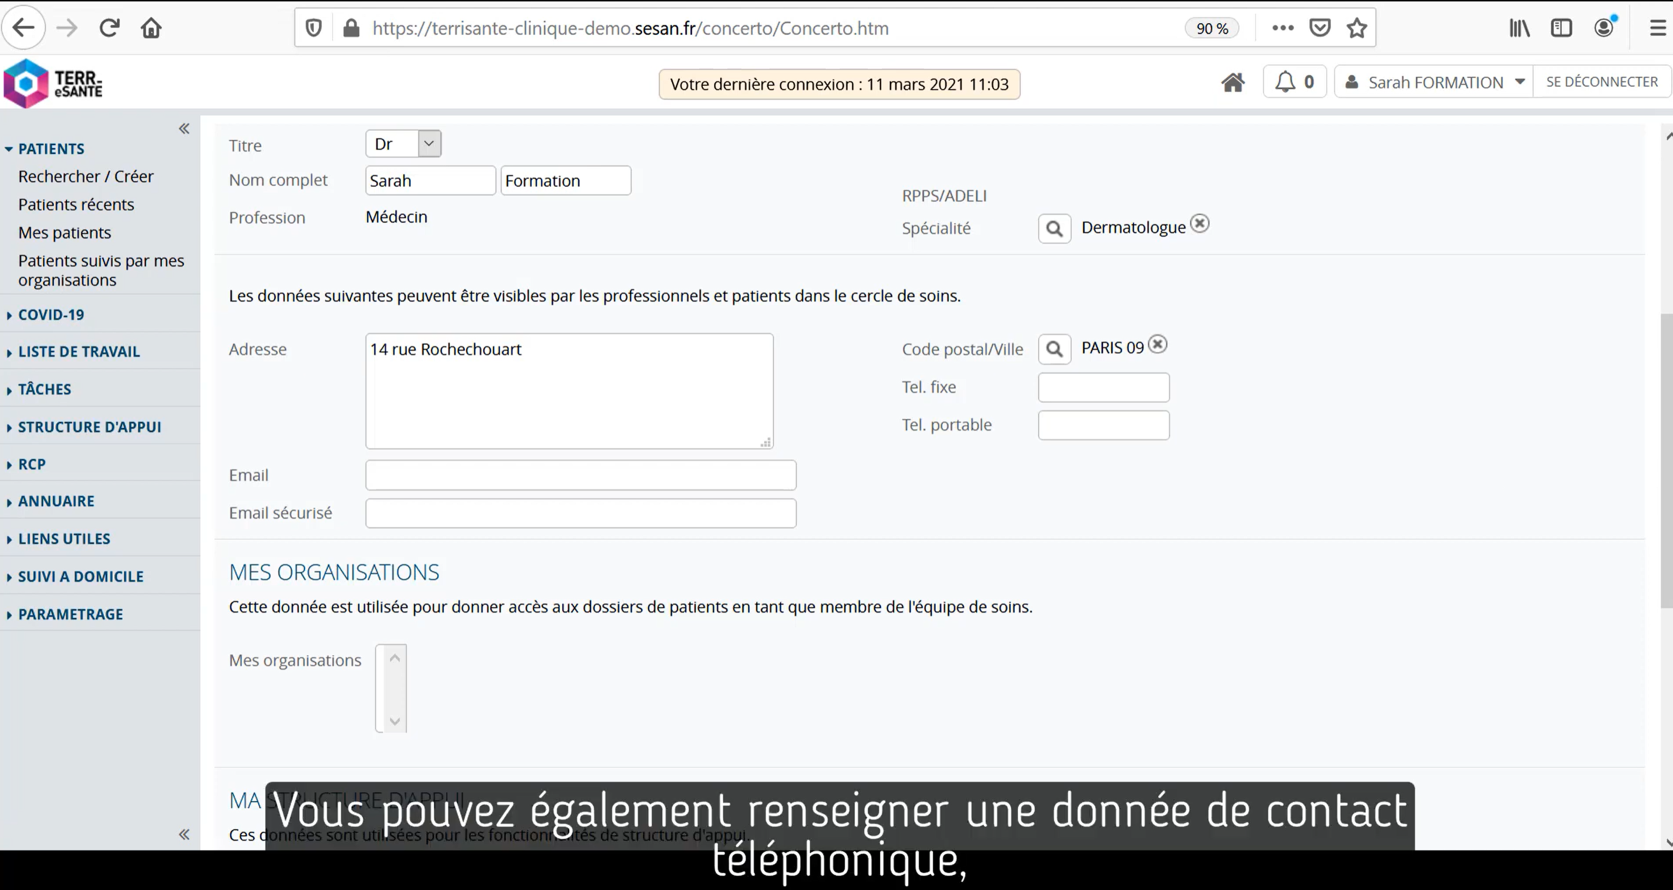Image resolution: width=1673 pixels, height=890 pixels.
Task: Click the home icon in header
Action: click(x=1232, y=83)
